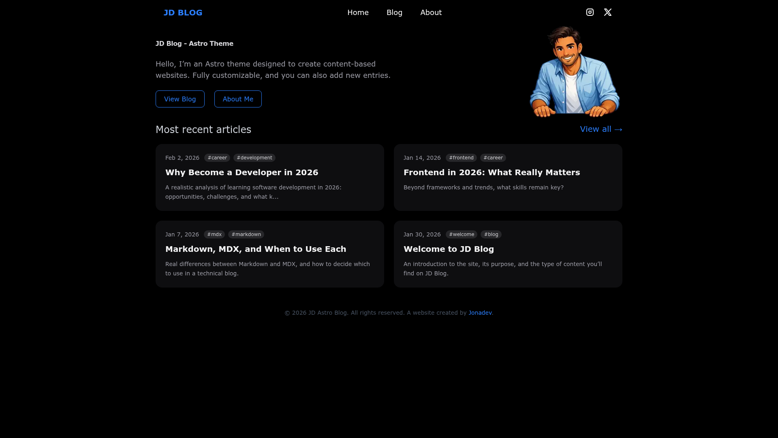
Task: Open the Welcome to JD Blog article
Action: (x=449, y=249)
